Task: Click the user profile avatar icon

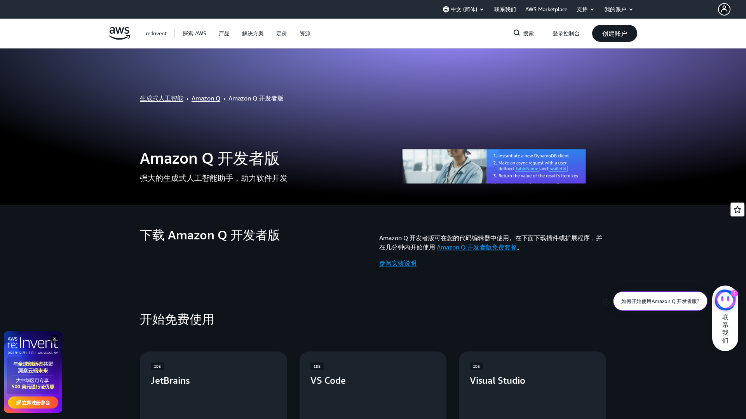Action: tap(724, 9)
